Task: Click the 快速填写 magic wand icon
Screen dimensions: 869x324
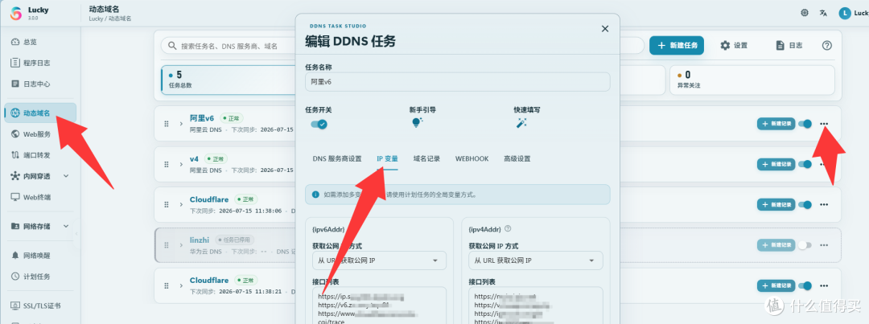Action: coord(521,124)
